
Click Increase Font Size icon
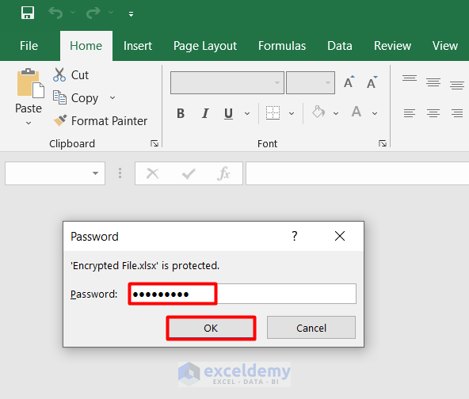pos(349,82)
